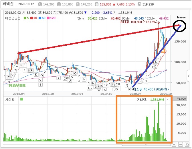
Task: Click the 20,000 volume axis label
Action: tap(181, 105)
